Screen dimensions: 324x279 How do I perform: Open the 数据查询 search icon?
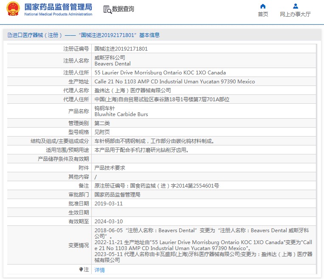pyautogui.click(x=107, y=9)
